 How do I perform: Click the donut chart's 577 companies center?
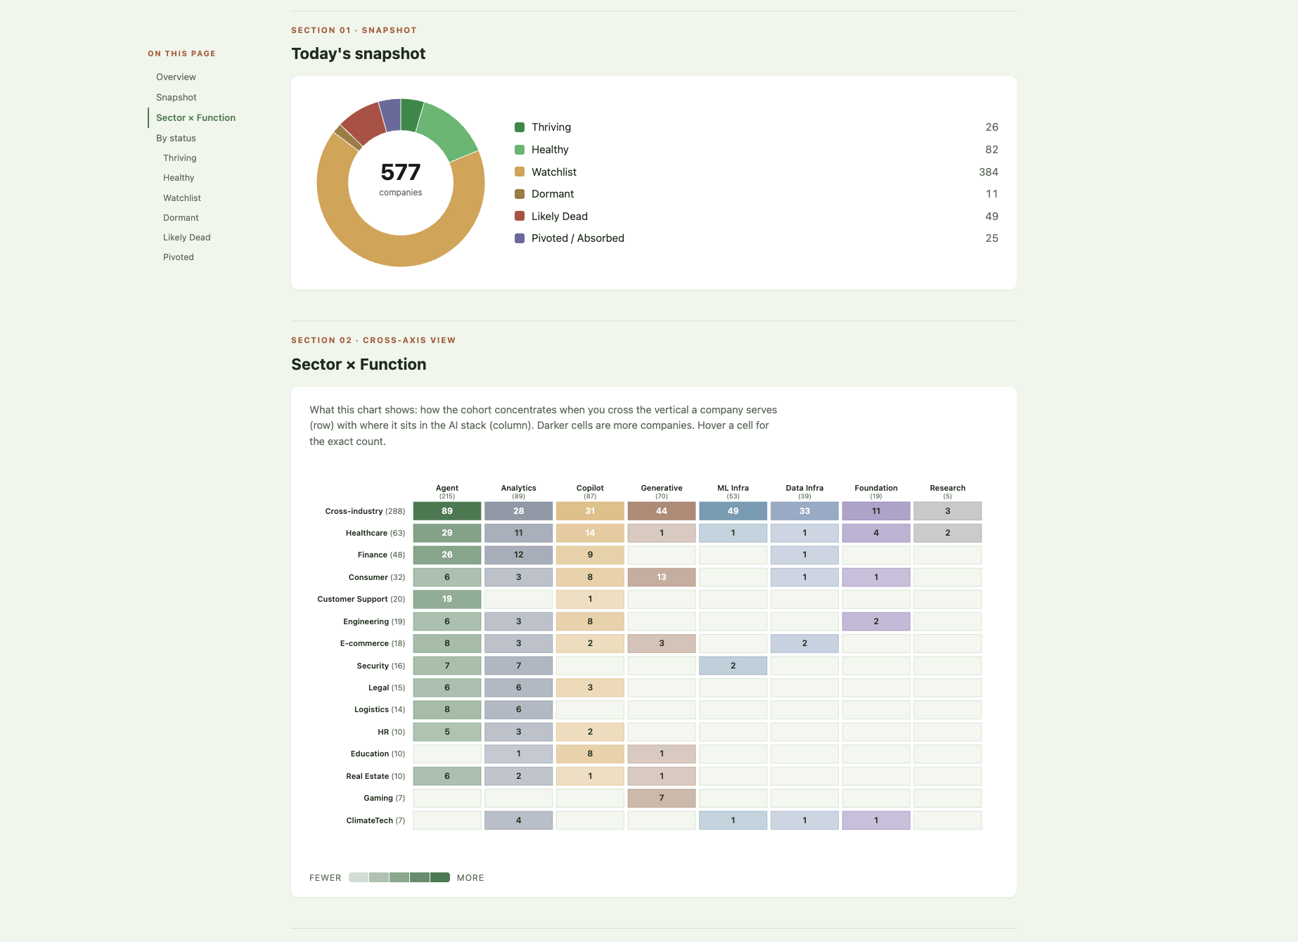[401, 180]
